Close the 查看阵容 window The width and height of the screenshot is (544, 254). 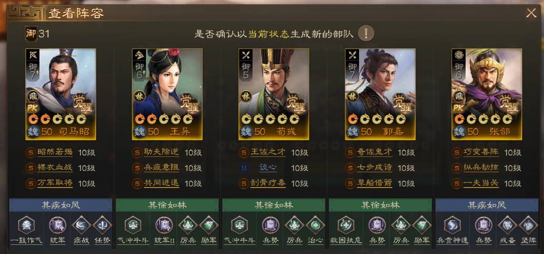tap(531, 13)
